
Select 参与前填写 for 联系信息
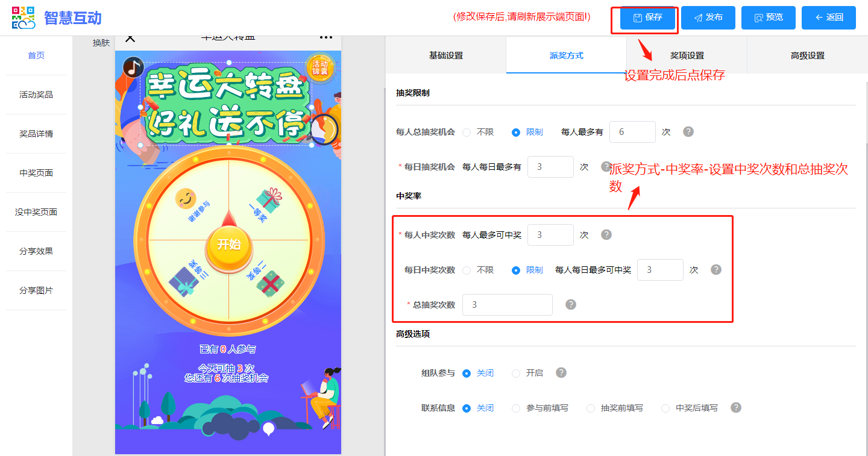pos(516,408)
